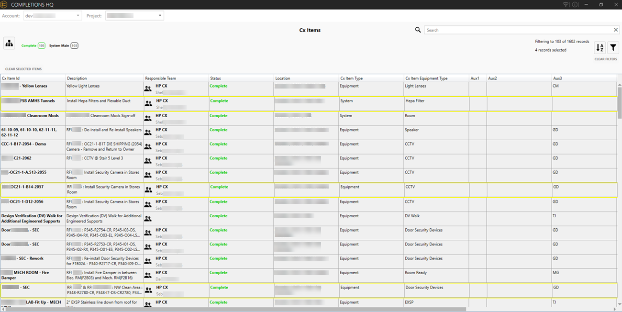
Task: Click the magnifying glass search icon
Action: 418,30
